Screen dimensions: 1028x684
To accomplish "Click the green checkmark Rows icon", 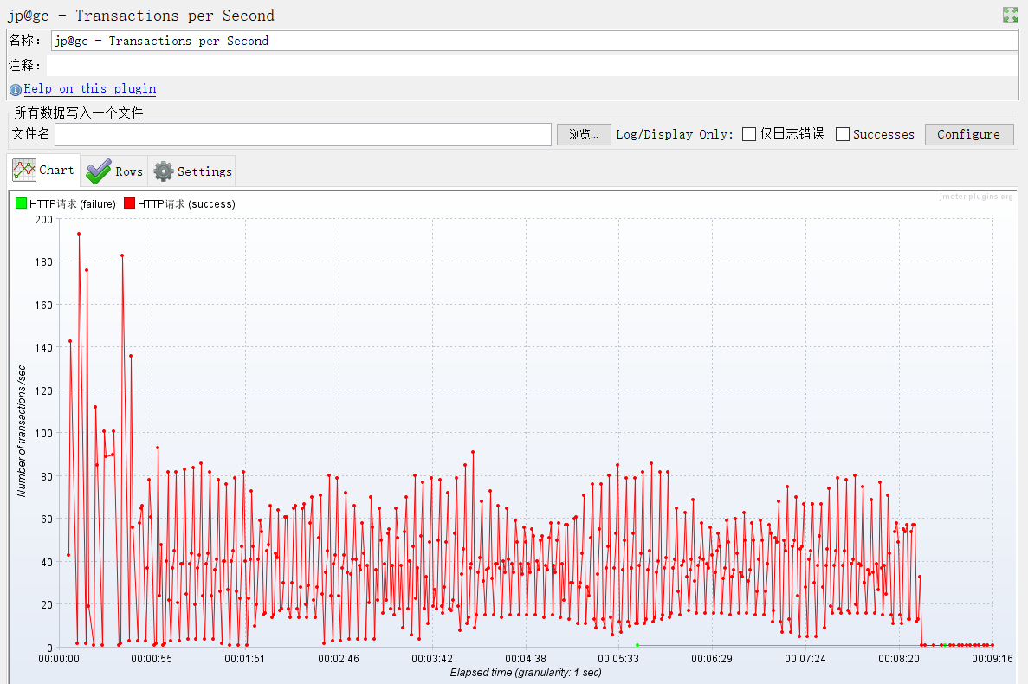I will point(99,171).
